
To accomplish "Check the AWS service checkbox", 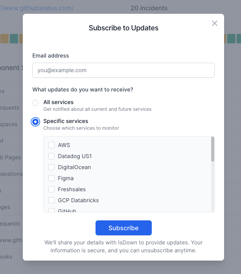I will 52,145.
